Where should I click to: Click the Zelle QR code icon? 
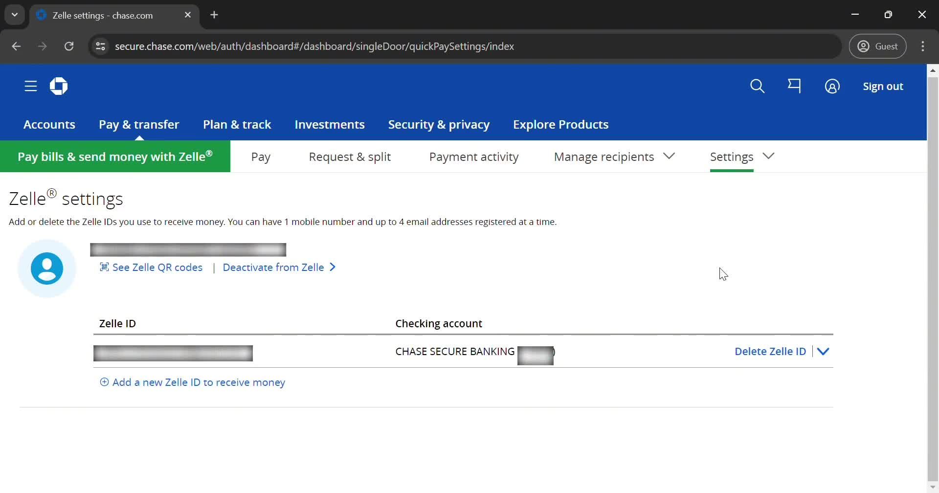pos(104,267)
